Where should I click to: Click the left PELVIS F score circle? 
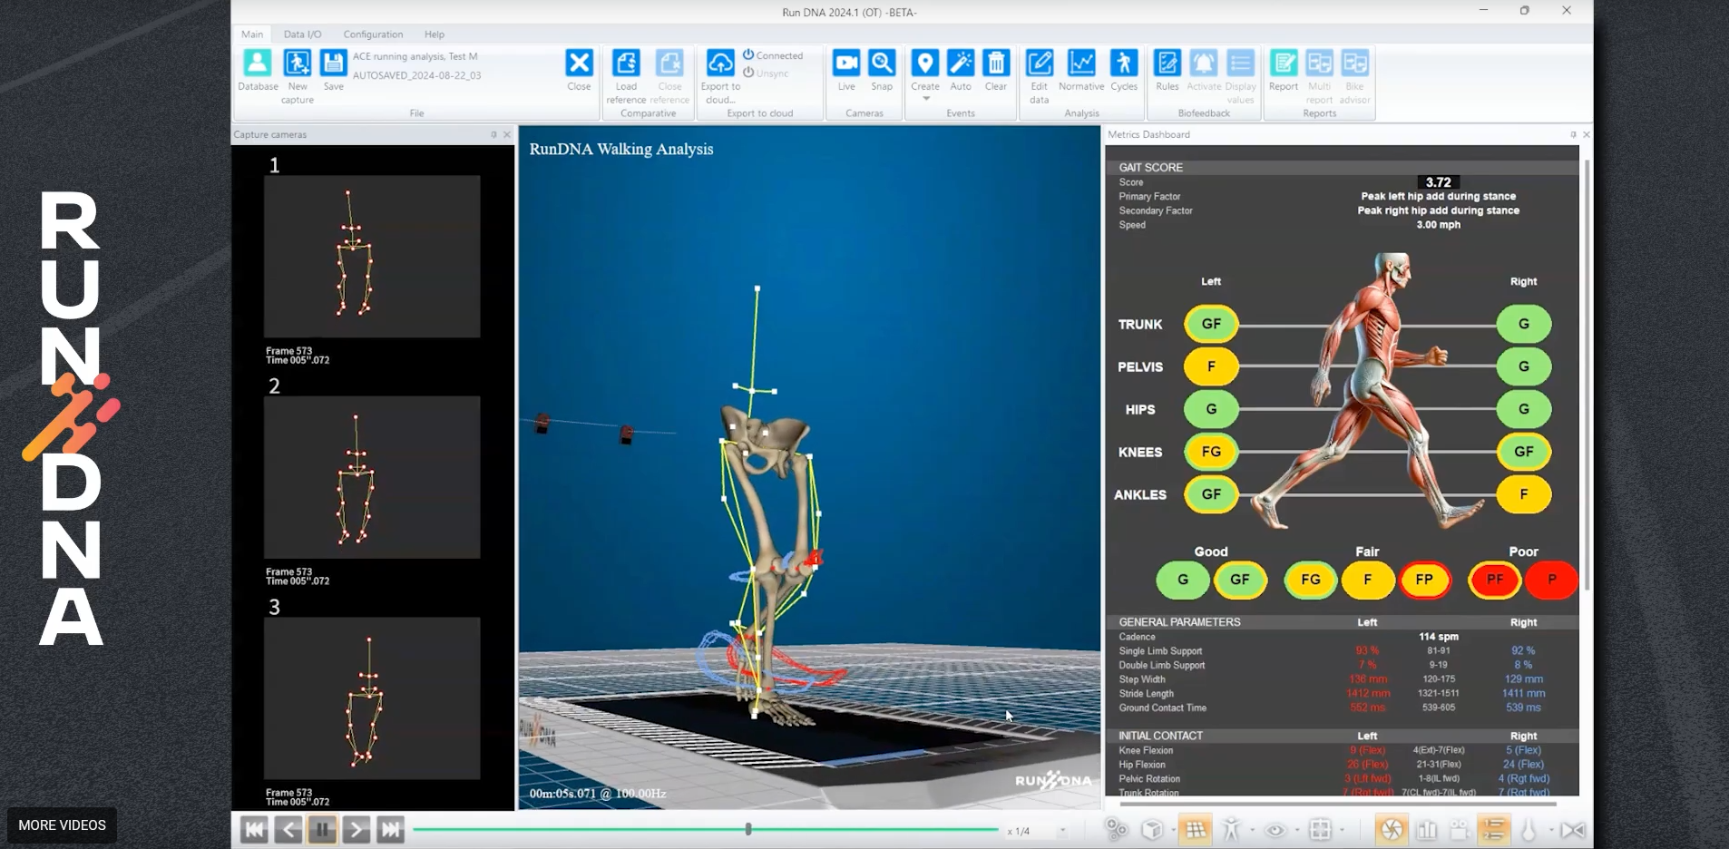coord(1211,366)
